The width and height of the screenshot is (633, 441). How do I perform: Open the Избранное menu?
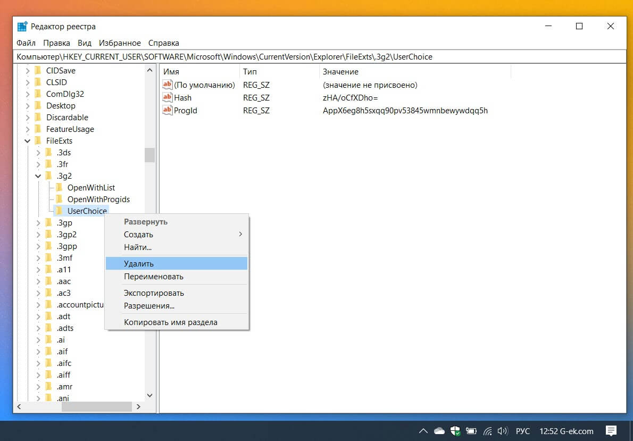coord(120,43)
